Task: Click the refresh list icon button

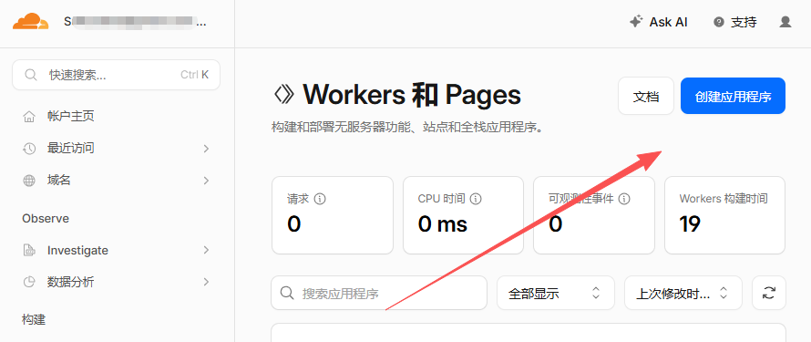Action: click(x=768, y=293)
